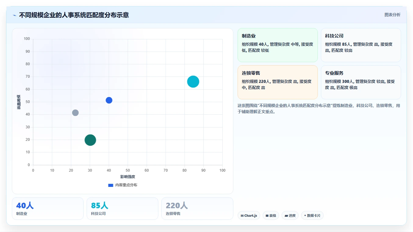413x232 pixels.
Task: Toggle the 内容重点分布 legend swatch
Action: coord(111,185)
